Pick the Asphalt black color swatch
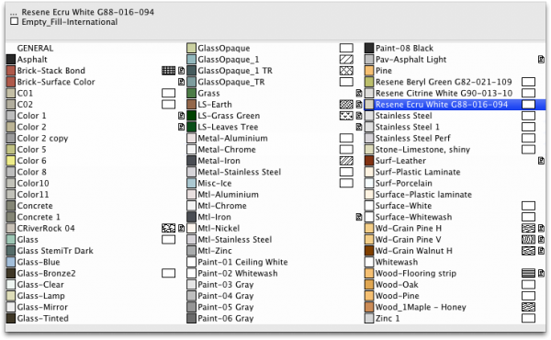551x340 pixels. (x=11, y=60)
